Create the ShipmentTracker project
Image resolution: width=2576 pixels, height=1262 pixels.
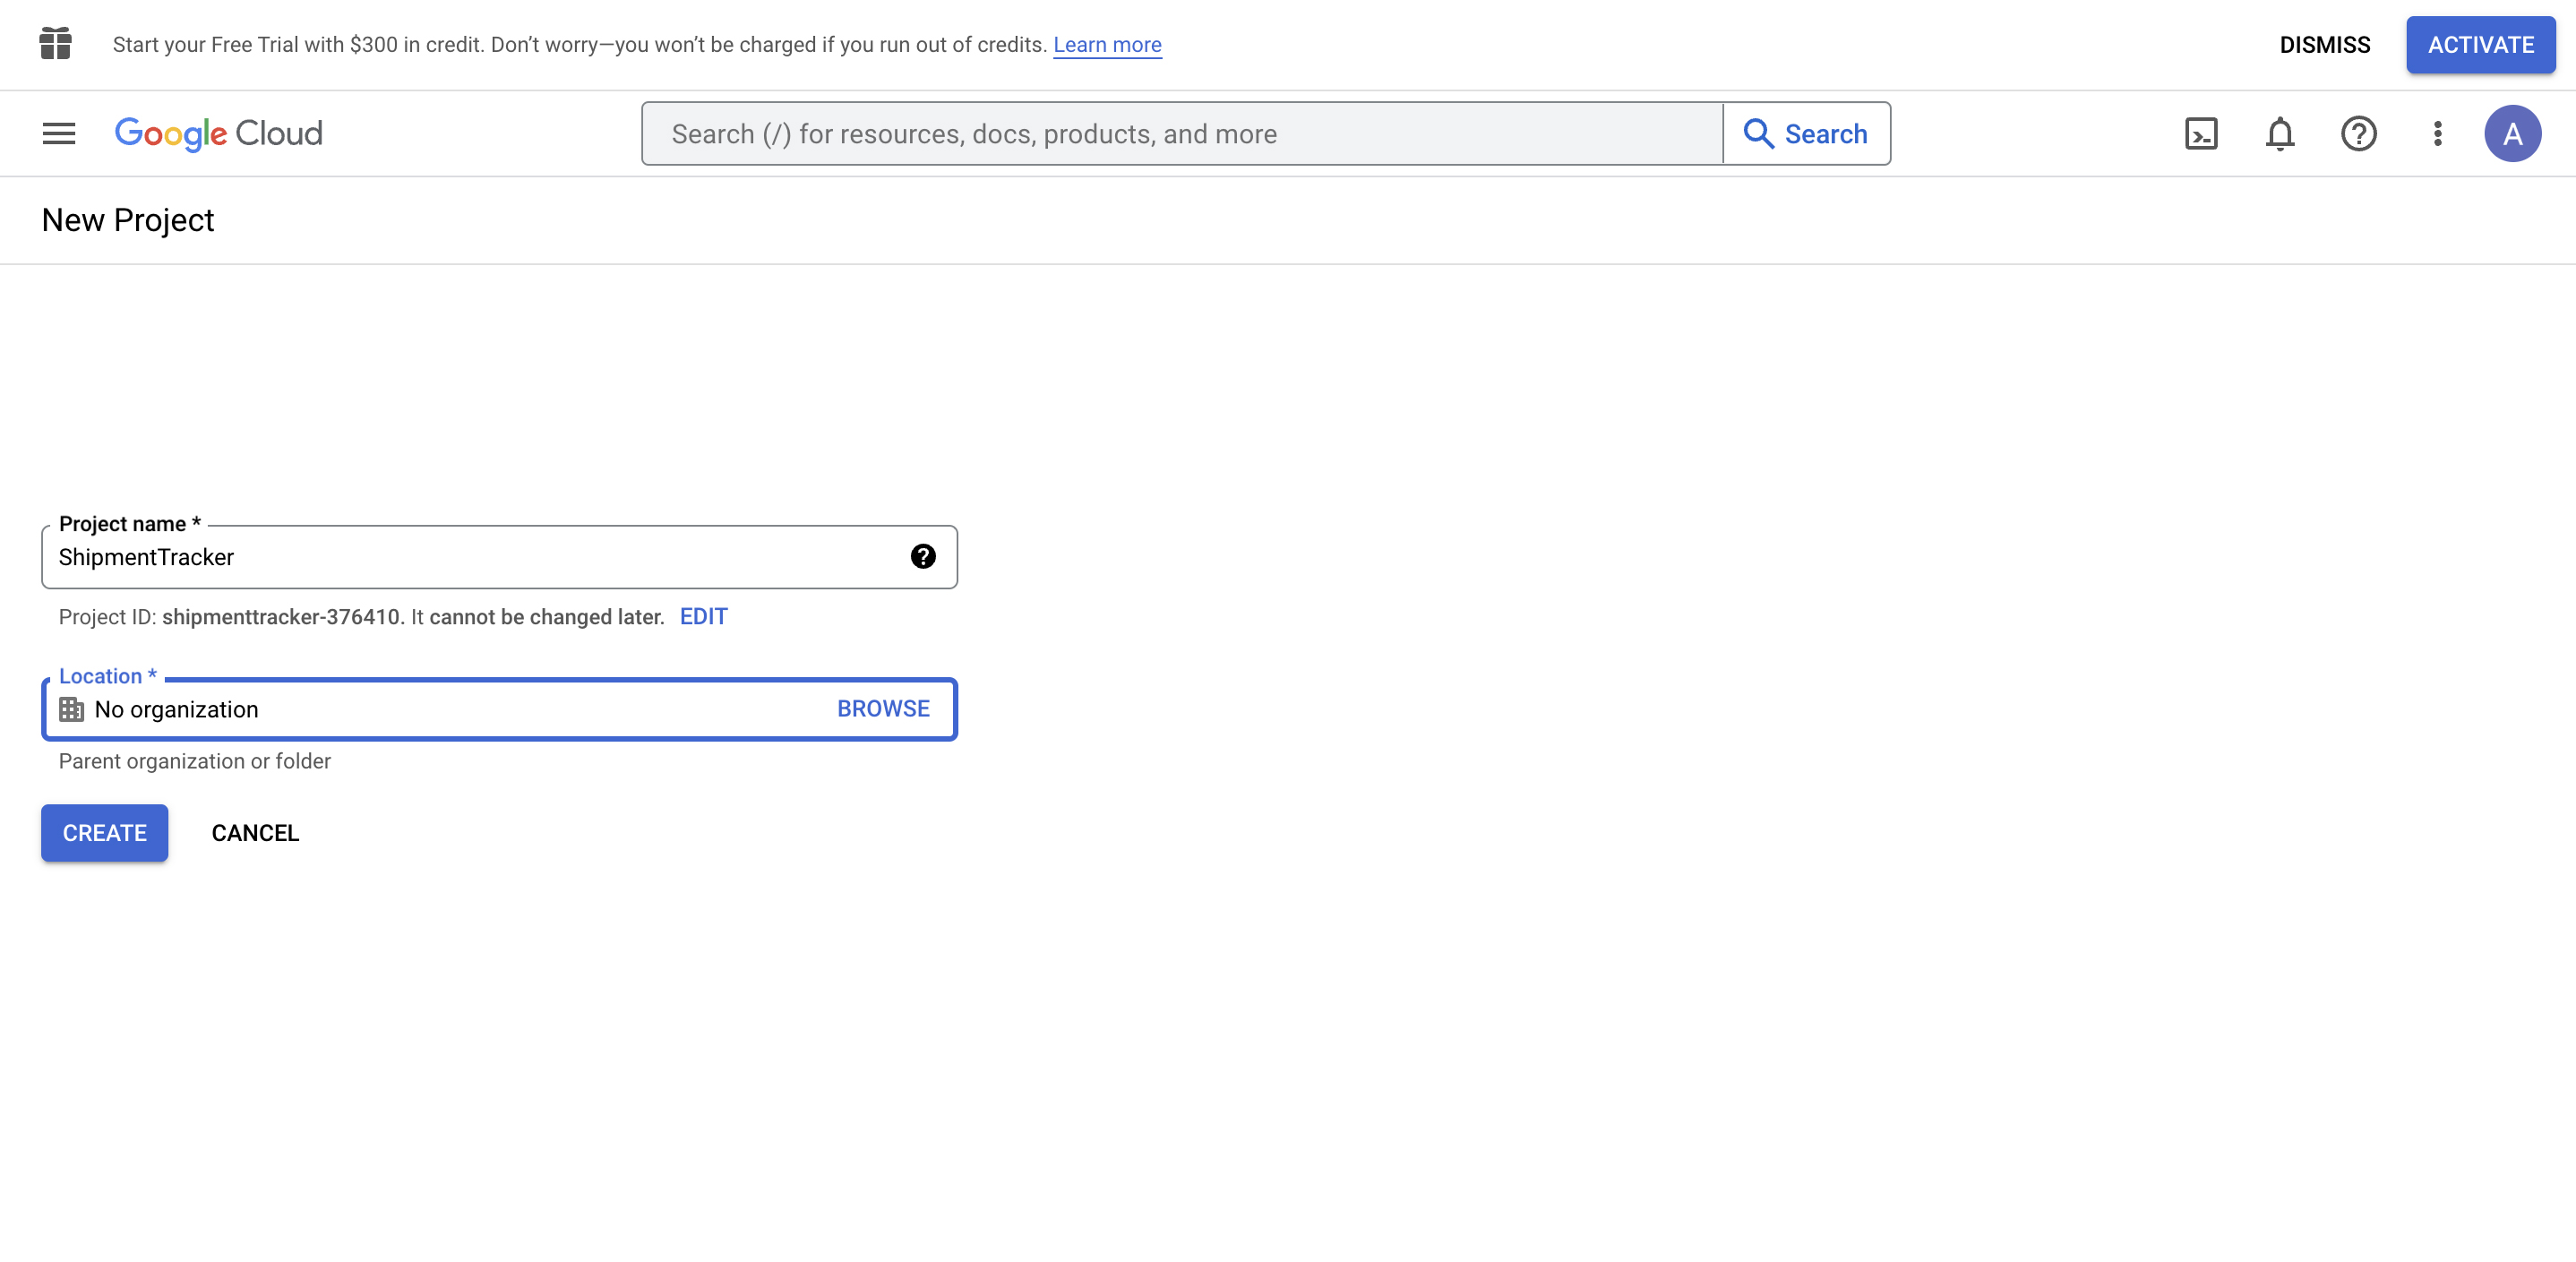point(104,832)
